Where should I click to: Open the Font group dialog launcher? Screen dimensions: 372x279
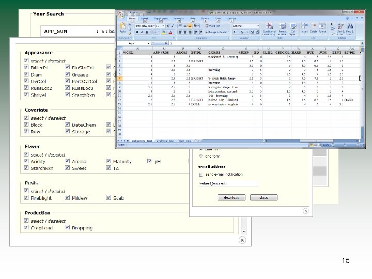174,38
